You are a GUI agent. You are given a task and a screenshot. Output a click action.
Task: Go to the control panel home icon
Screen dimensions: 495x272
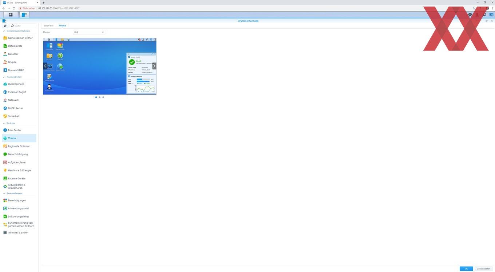(5, 26)
